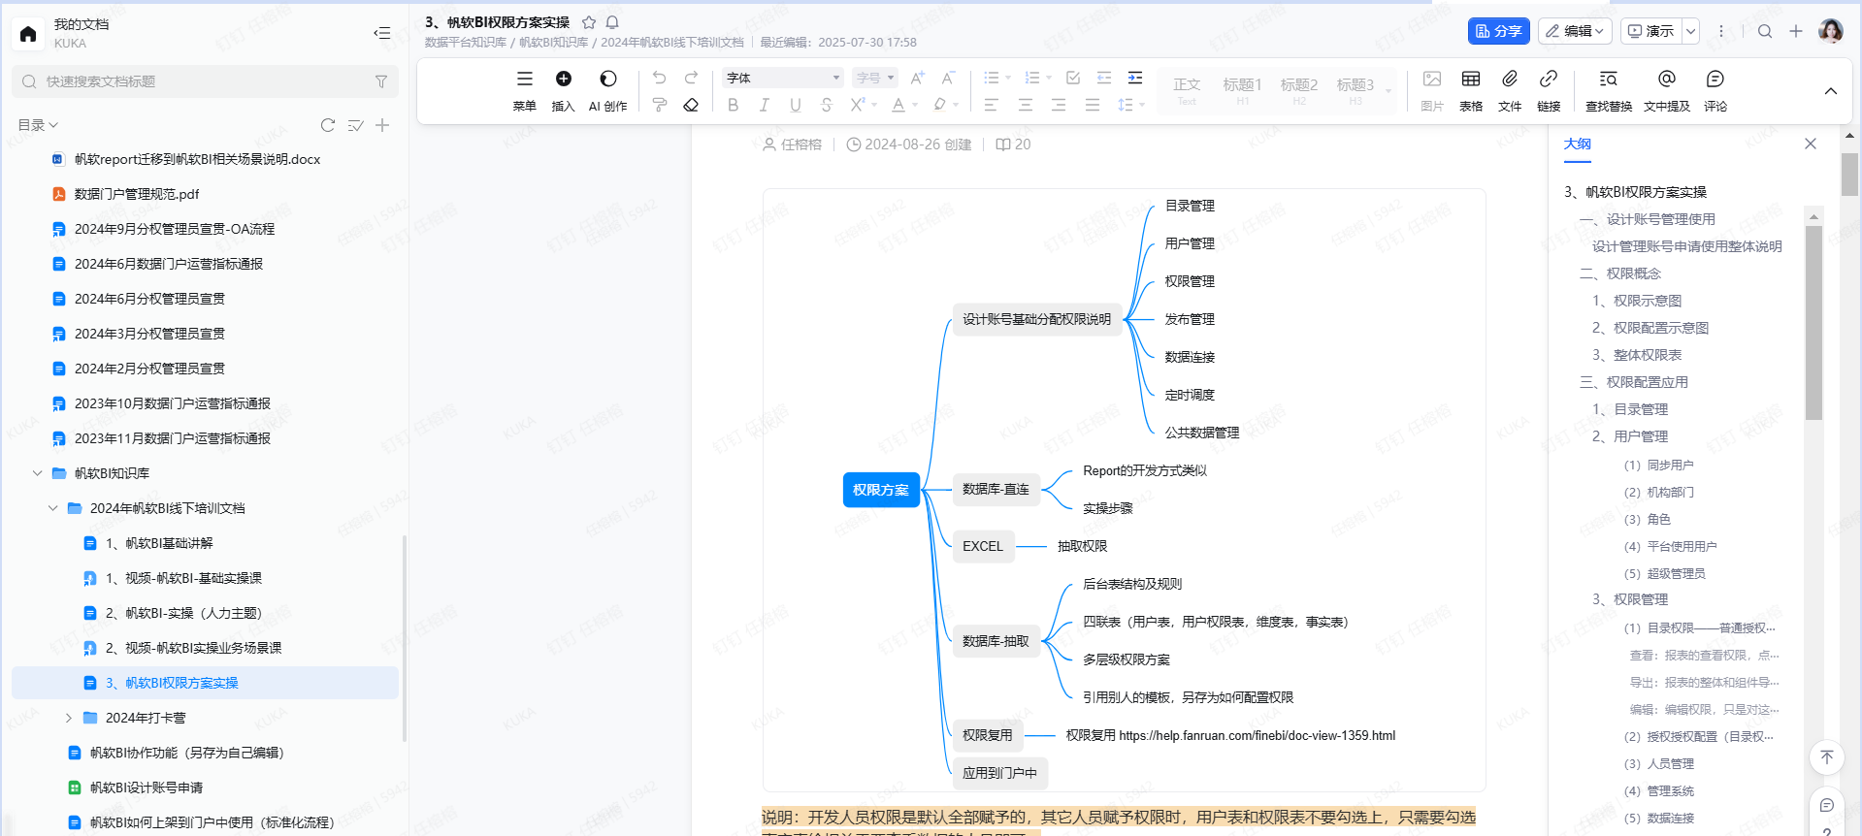Click the blue 分享 button
The image size is (1862, 836).
[1497, 31]
